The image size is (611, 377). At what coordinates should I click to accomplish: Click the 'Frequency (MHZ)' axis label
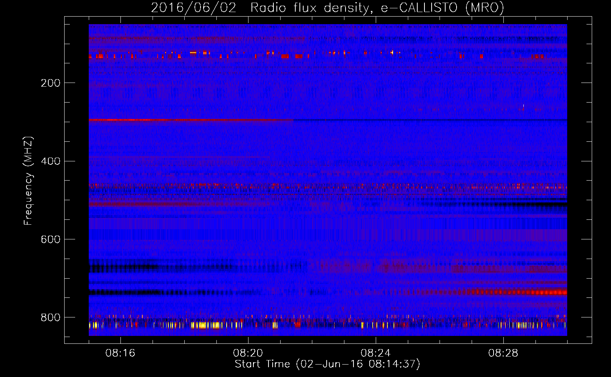pyautogui.click(x=28, y=181)
